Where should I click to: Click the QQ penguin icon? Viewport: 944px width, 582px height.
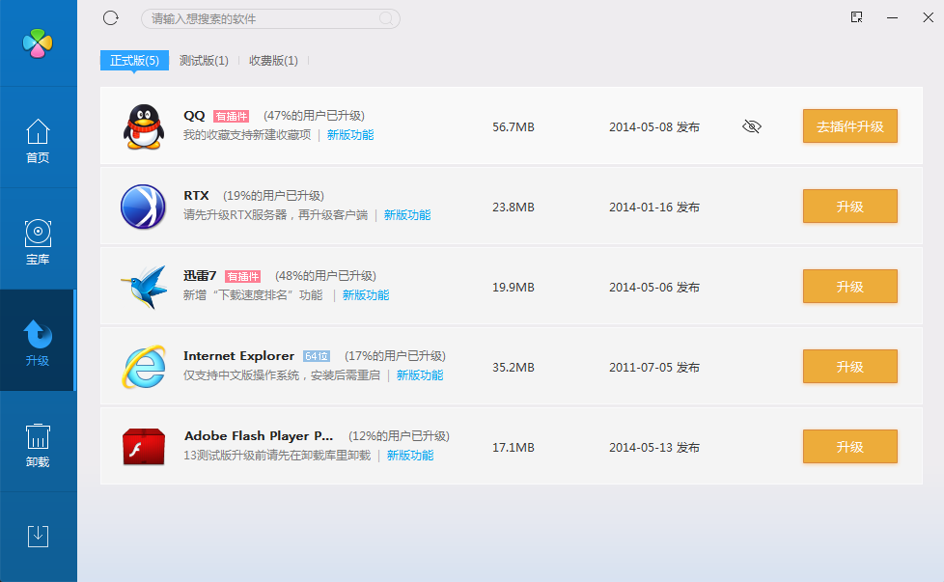click(144, 126)
